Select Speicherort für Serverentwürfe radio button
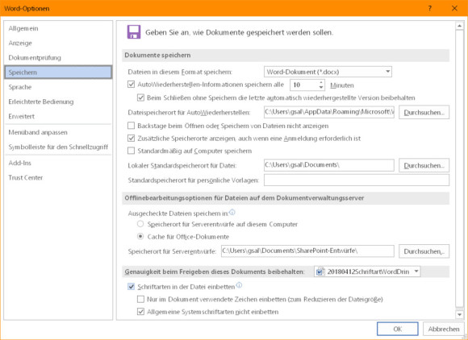 point(140,224)
